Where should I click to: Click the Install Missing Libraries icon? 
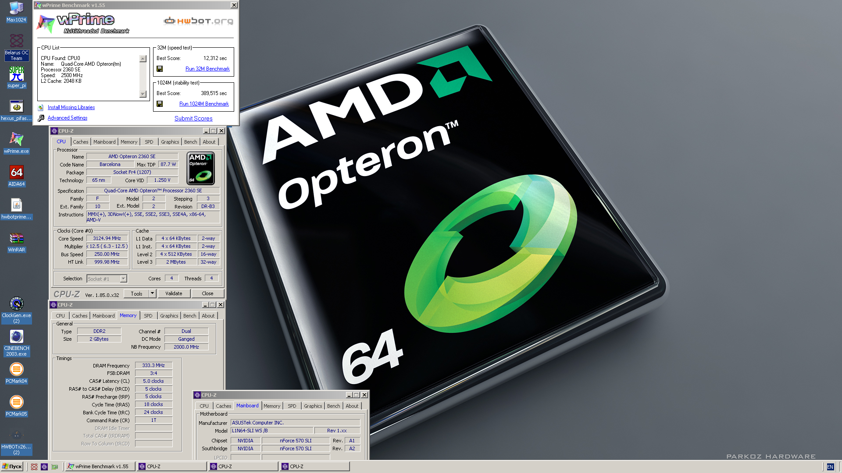tap(41, 107)
